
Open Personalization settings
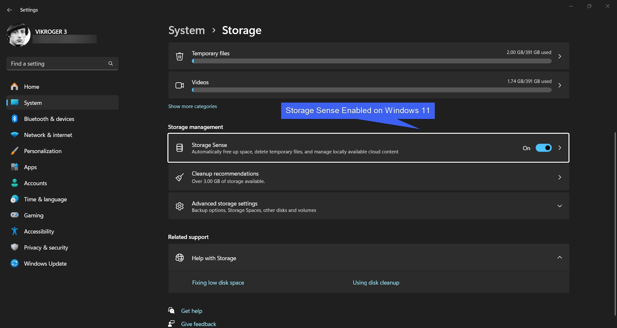tap(62, 151)
